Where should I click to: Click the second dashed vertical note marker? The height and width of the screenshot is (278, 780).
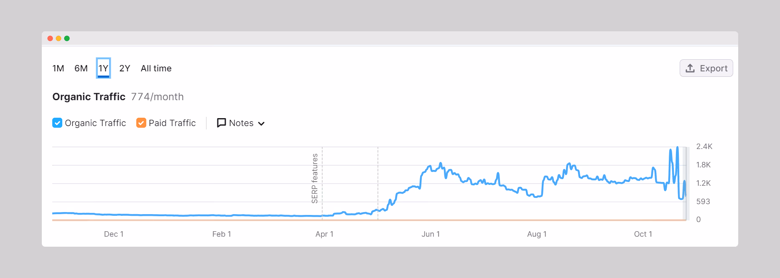(378, 183)
